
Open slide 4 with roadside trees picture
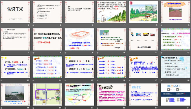click(111, 12)
